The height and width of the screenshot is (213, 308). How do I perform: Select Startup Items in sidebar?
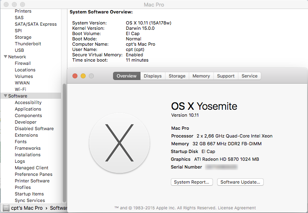pyautogui.click(x=29, y=194)
